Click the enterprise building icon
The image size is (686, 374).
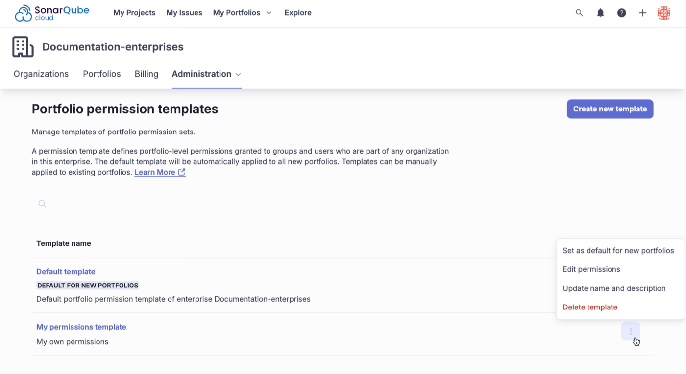(23, 46)
